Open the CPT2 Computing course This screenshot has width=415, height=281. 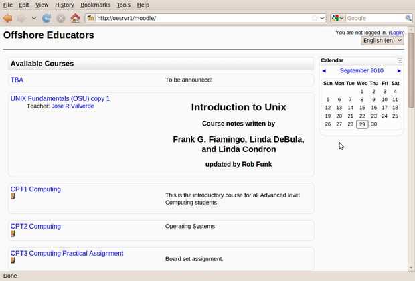tap(35, 227)
